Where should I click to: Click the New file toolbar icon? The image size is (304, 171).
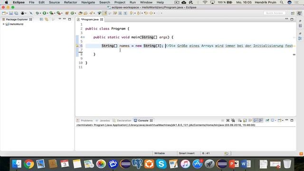pos(4,13)
